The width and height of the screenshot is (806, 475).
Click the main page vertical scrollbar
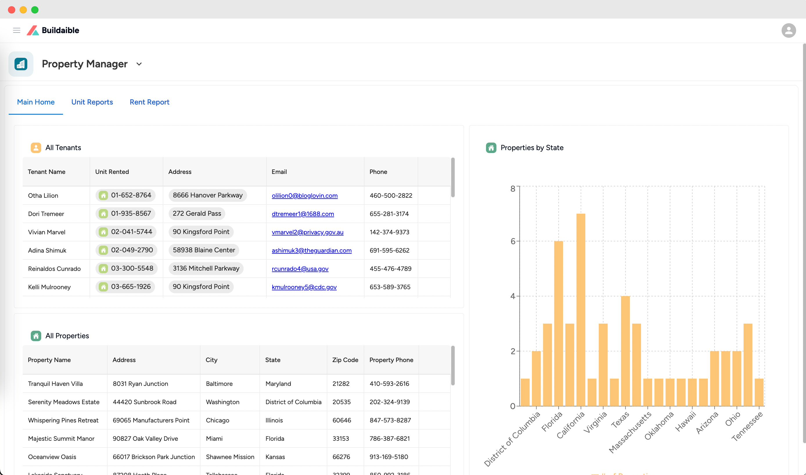click(804, 243)
